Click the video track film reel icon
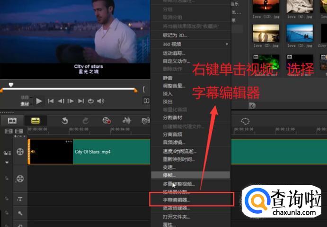This screenshot has width=327, height=227. [20, 152]
